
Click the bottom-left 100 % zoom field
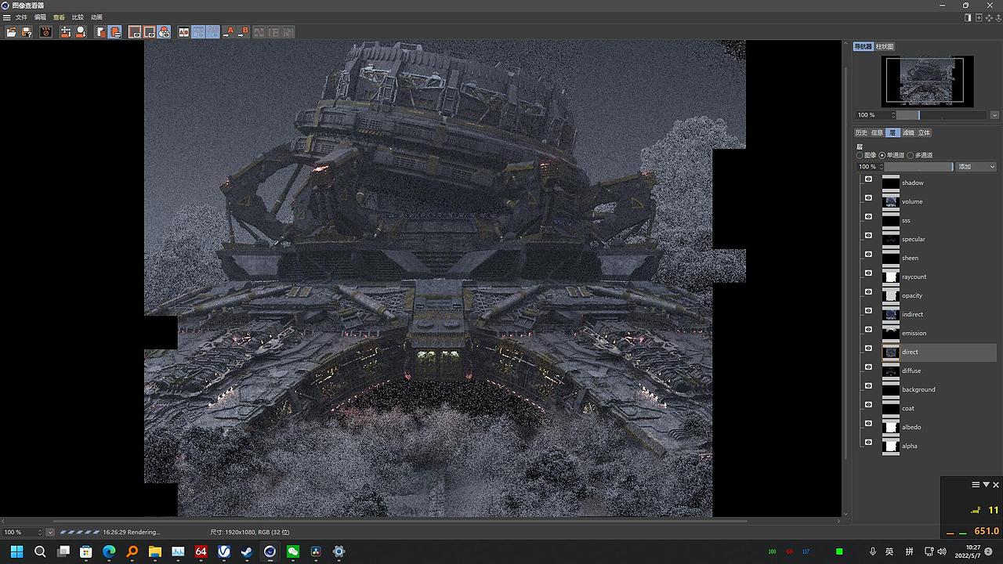pyautogui.click(x=23, y=533)
